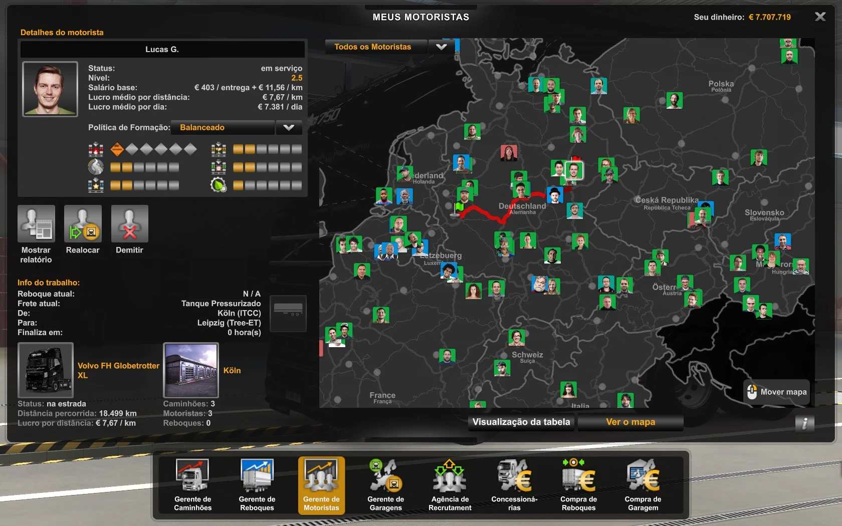Image resolution: width=842 pixels, height=526 pixels.
Task: Select red-background woman driver marker
Action: click(x=509, y=152)
